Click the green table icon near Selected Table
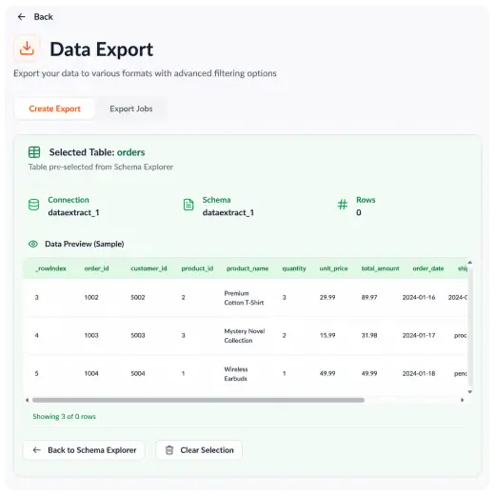 (x=34, y=152)
